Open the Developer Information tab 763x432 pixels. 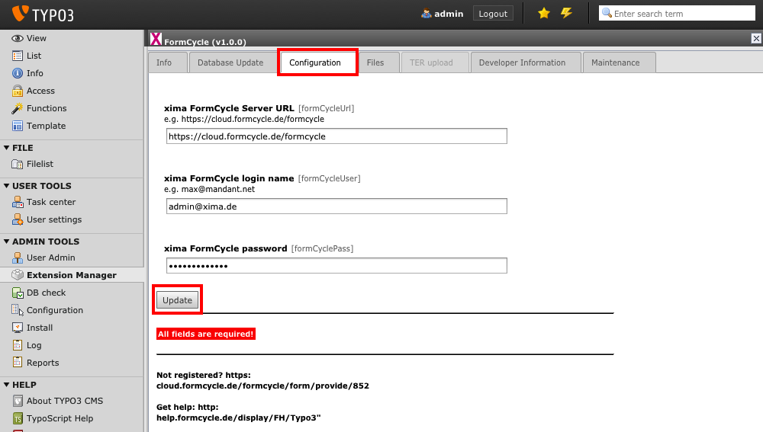coord(522,62)
